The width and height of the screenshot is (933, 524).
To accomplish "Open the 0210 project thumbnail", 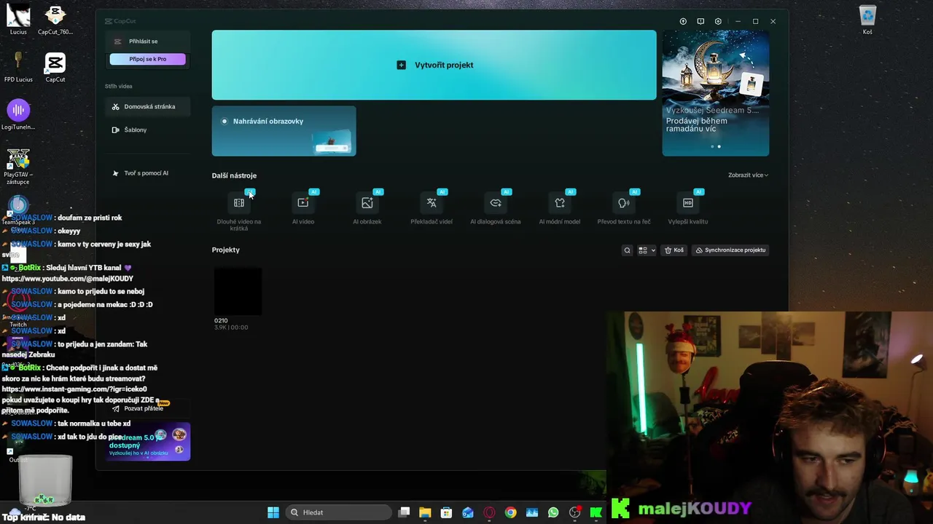I will 238,291.
